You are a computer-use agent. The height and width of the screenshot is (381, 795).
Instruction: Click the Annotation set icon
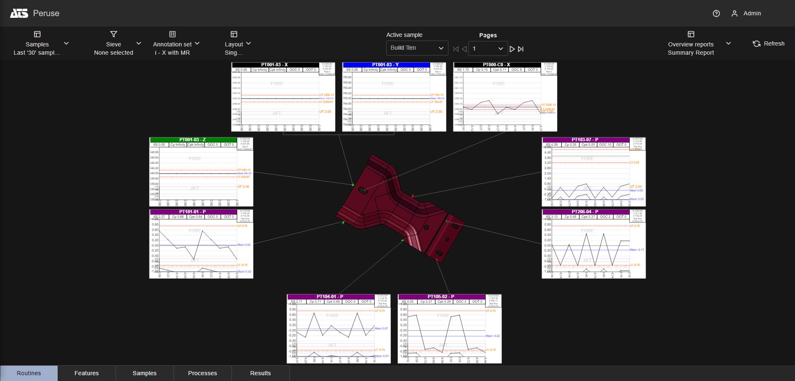(172, 34)
